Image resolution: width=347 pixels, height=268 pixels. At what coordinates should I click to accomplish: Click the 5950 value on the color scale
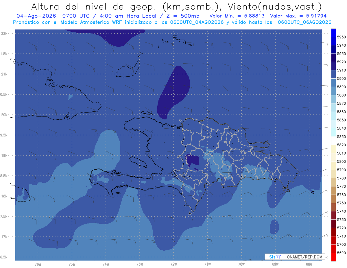click(x=342, y=37)
